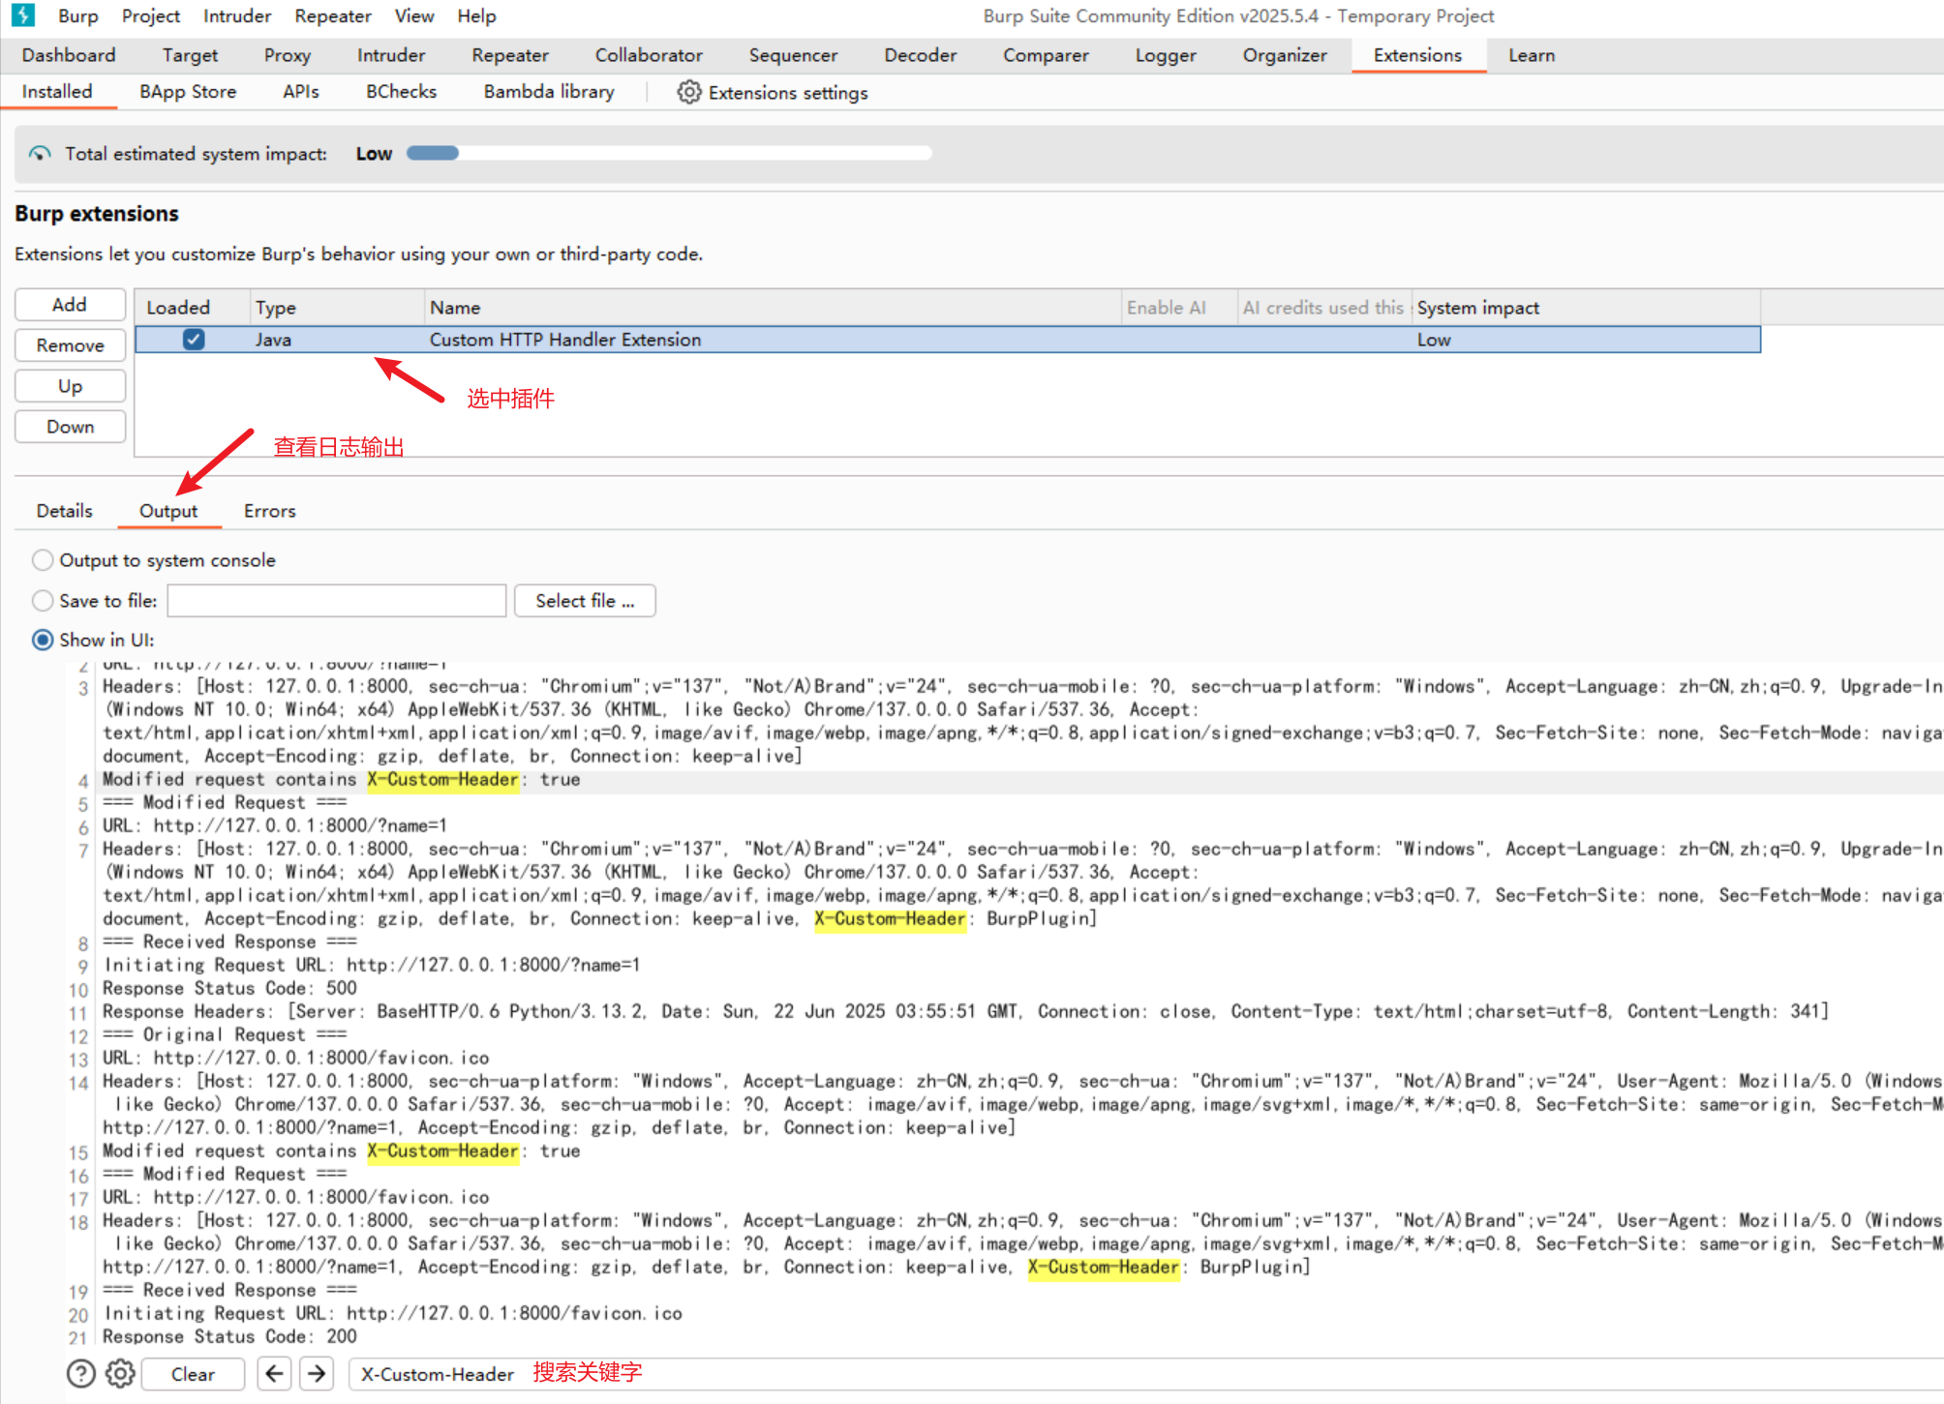Open the Help menu
The width and height of the screenshot is (1944, 1404).
coord(476,15)
